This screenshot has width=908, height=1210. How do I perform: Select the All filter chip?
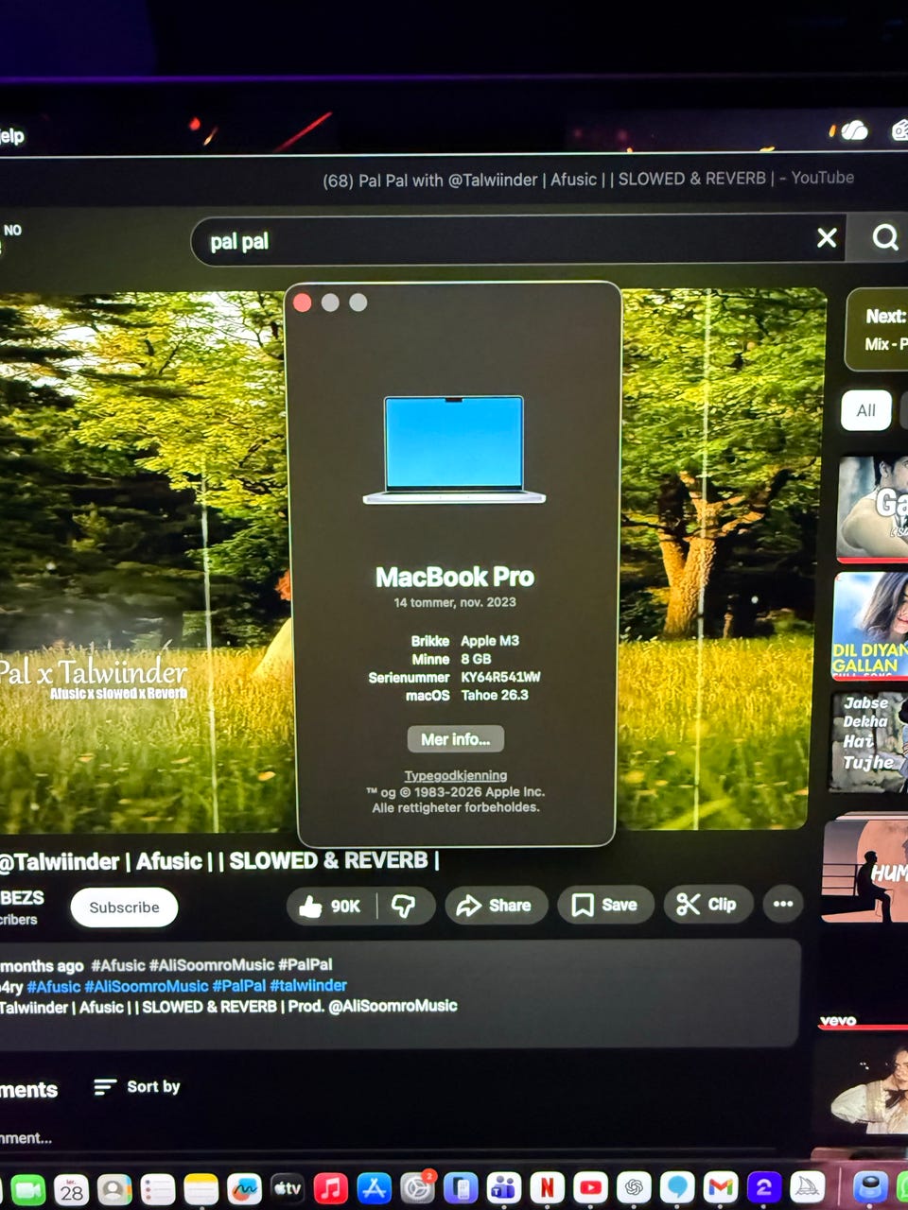click(866, 410)
